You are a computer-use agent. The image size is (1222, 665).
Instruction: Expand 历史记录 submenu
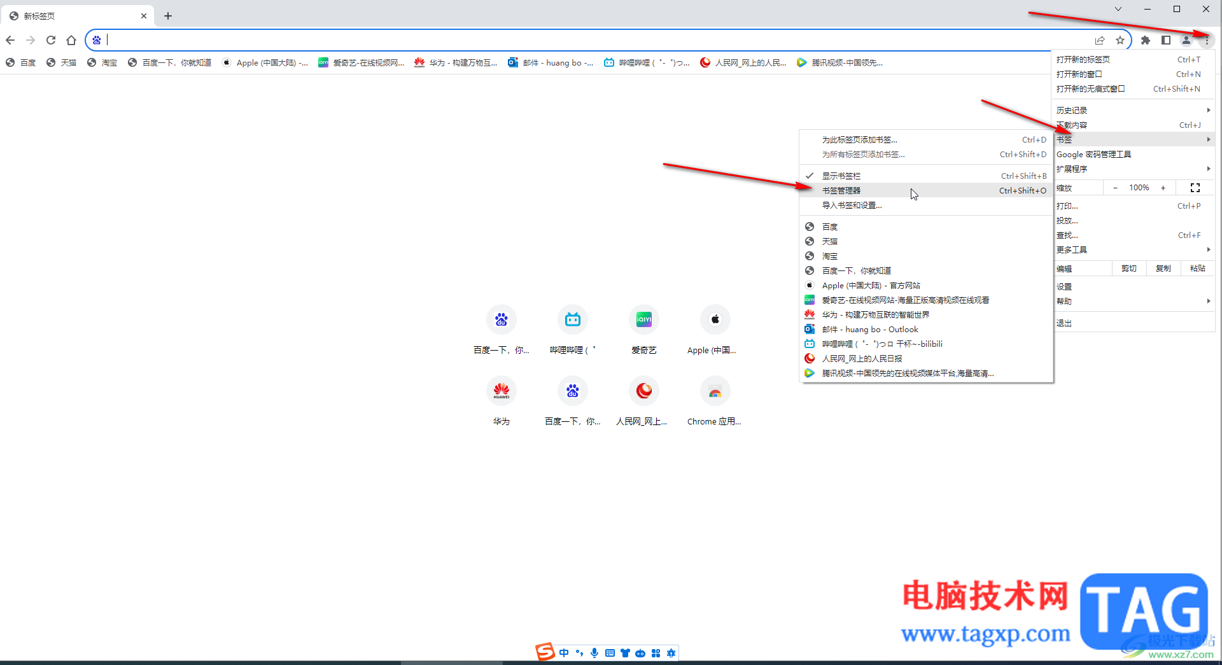tap(1133, 110)
